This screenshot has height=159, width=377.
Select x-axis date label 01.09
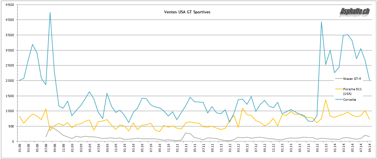click(x=72, y=148)
